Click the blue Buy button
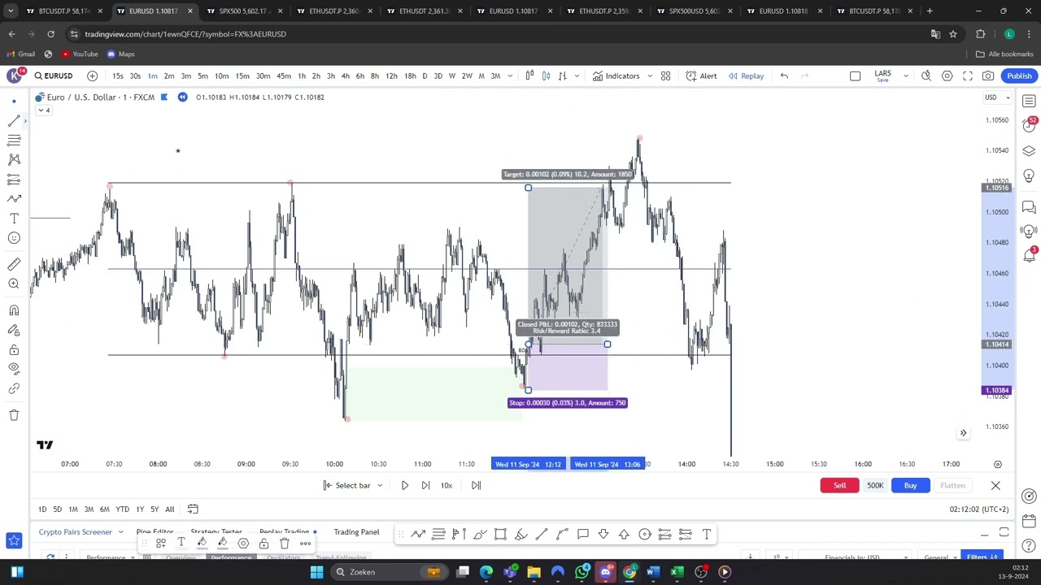The height and width of the screenshot is (585, 1041). point(910,485)
